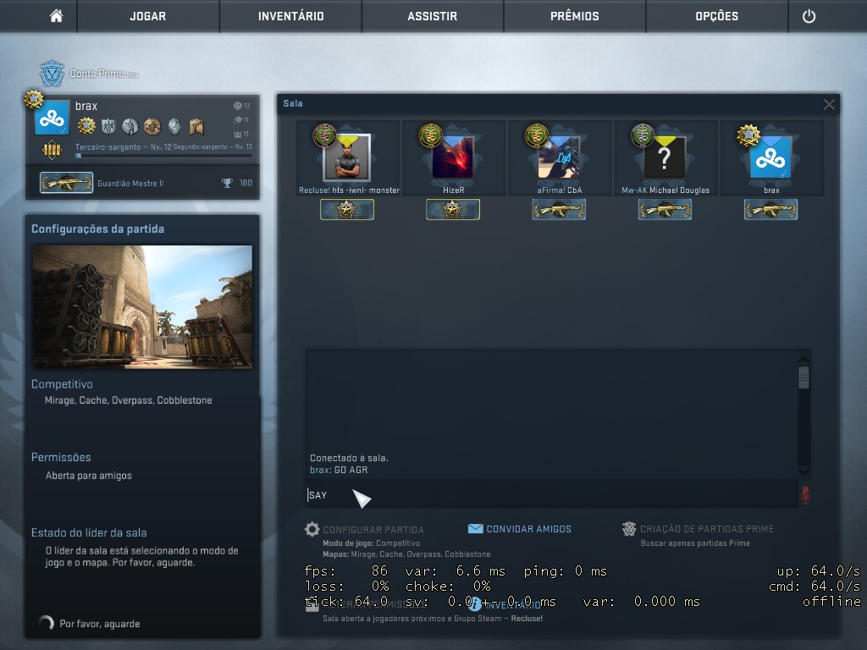Click the chat scrollbar thumb
Image resolution: width=867 pixels, height=650 pixels.
[804, 378]
